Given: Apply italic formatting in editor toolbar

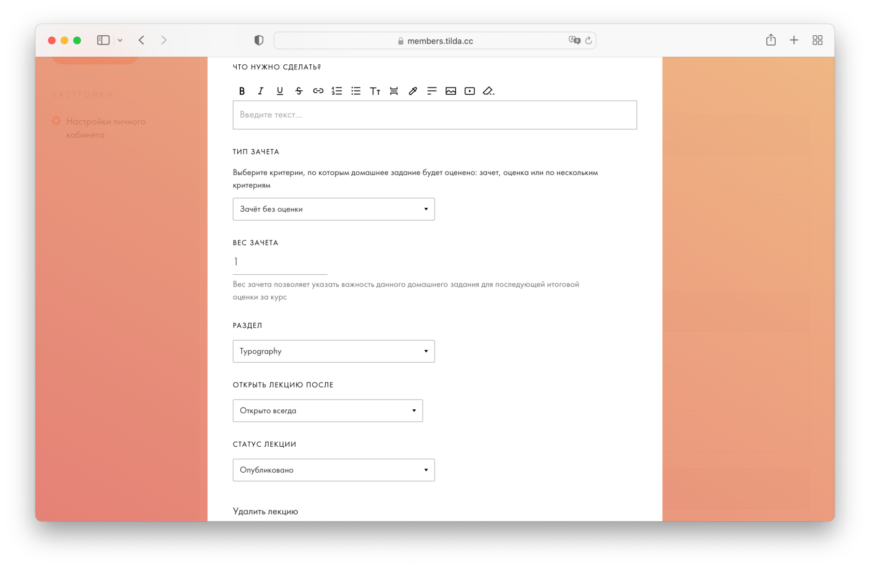Looking at the screenshot, I should point(260,91).
